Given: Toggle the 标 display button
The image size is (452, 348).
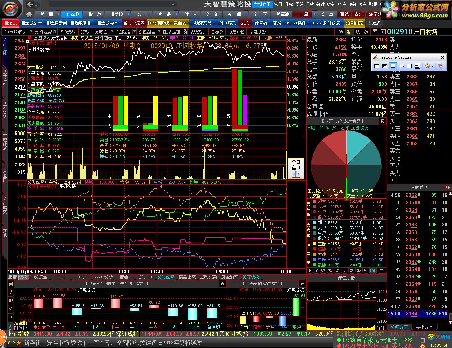Looking at the screenshot, I should pos(349,32).
